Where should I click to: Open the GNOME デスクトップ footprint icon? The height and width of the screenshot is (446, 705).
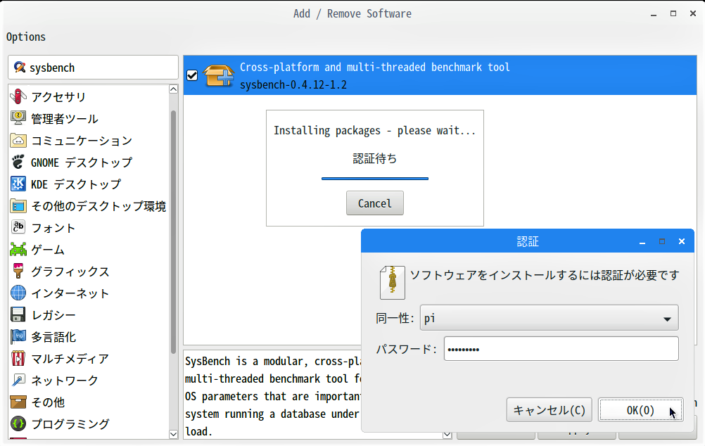coord(19,162)
